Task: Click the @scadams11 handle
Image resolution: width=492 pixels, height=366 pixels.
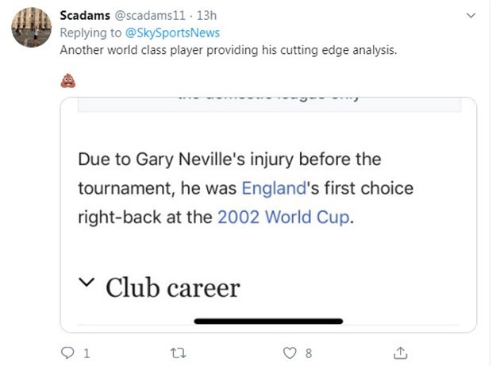Action: click(x=152, y=16)
